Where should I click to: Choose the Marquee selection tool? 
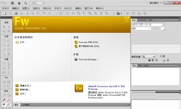4,41
